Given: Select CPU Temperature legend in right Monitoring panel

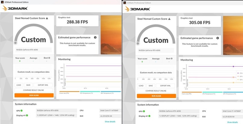Looking at the screenshot, I should pyautogui.click(x=213, y=93).
